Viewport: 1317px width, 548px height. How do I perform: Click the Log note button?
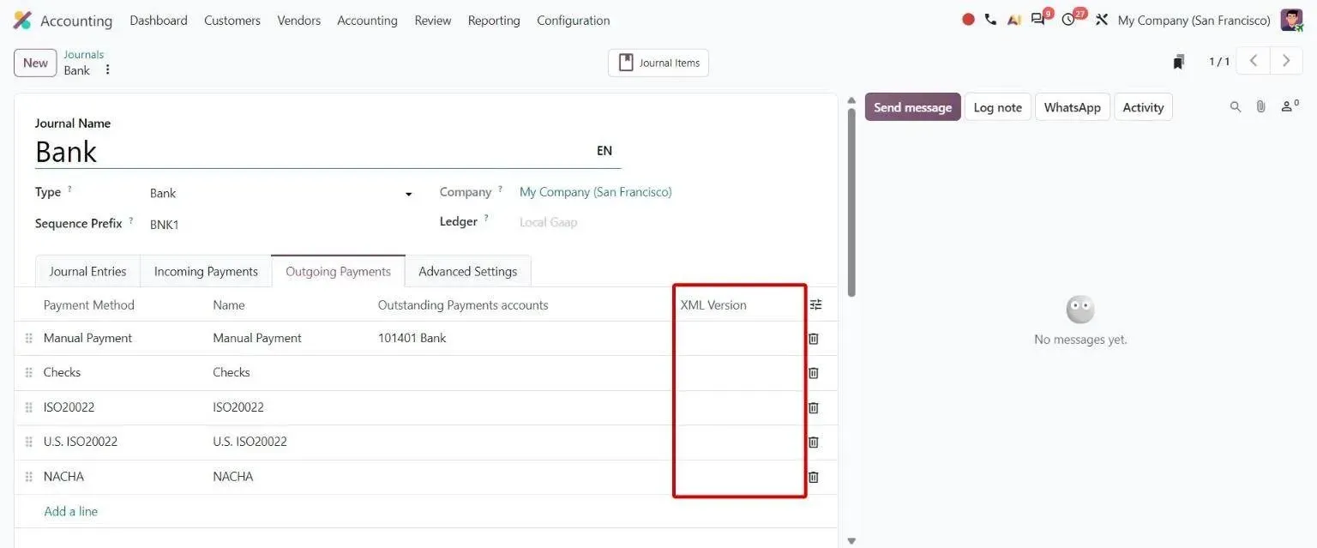tap(998, 107)
